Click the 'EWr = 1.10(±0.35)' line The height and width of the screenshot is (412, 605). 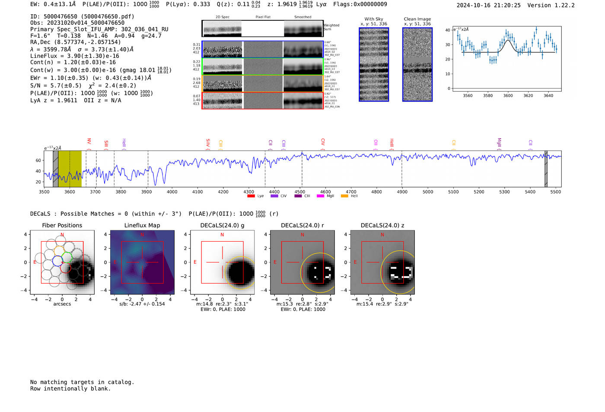[91, 78]
